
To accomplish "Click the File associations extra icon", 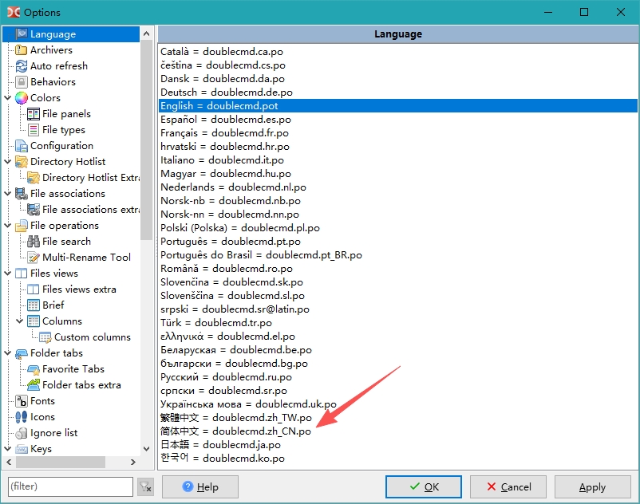I will [x=34, y=209].
